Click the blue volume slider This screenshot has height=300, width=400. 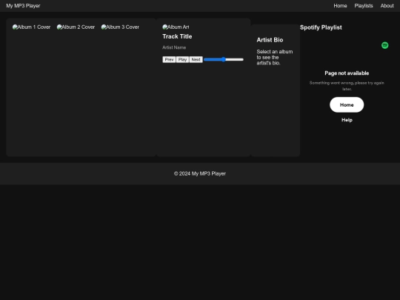coord(224,59)
